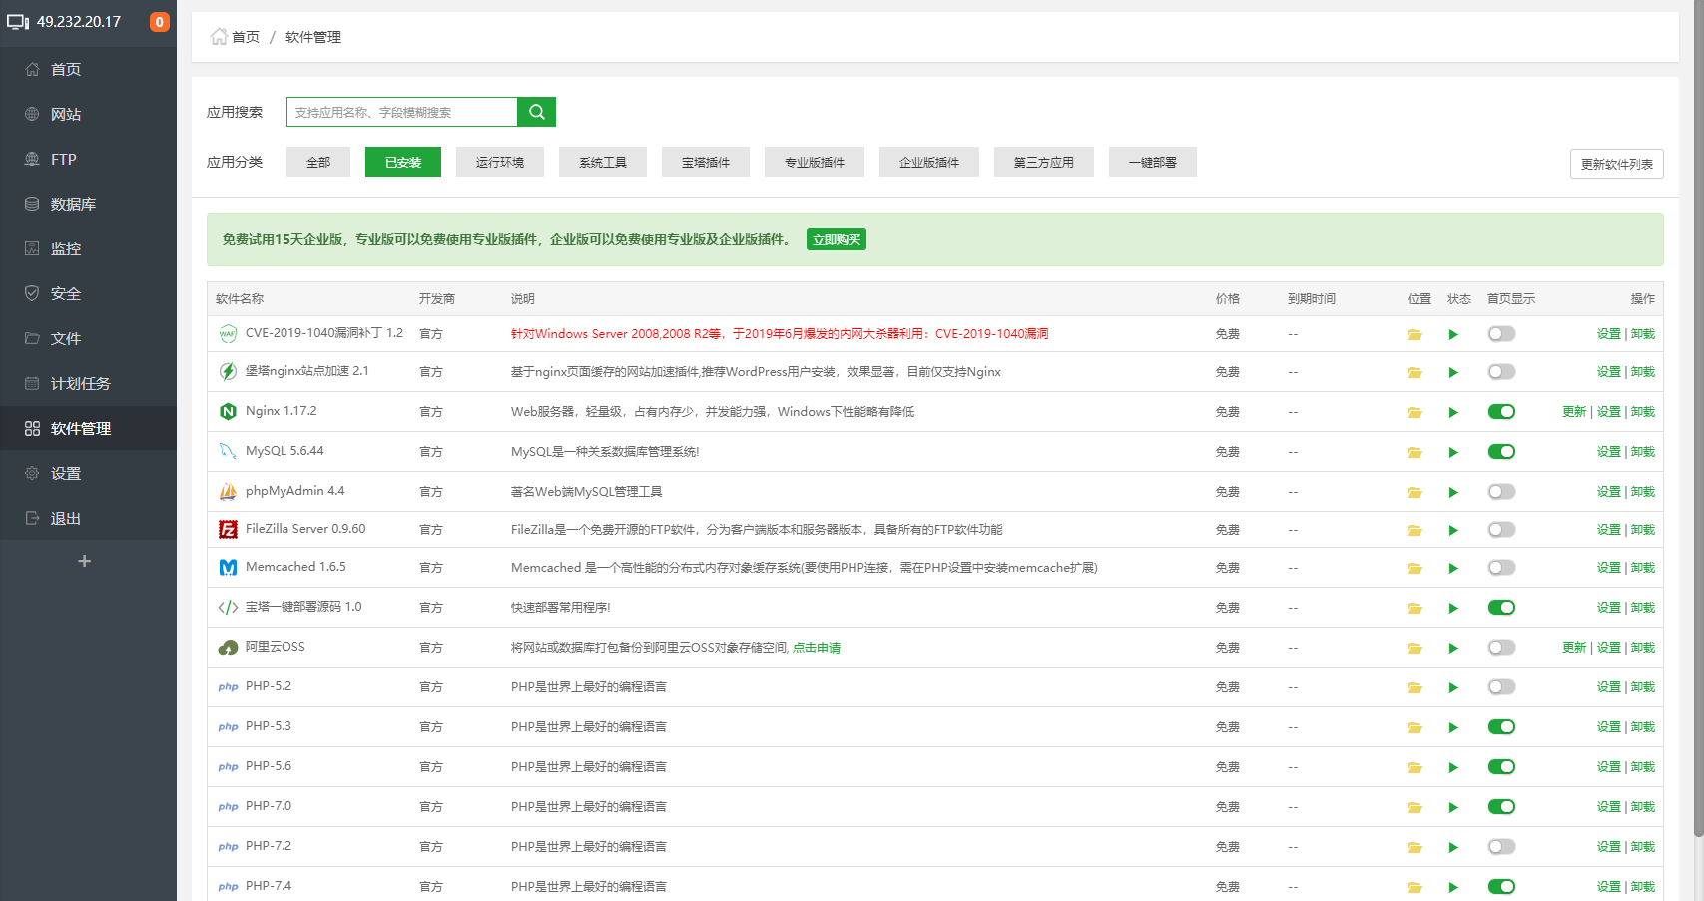
Task: Disable homepage display for Nginx 1.17.2
Action: coord(1501,412)
